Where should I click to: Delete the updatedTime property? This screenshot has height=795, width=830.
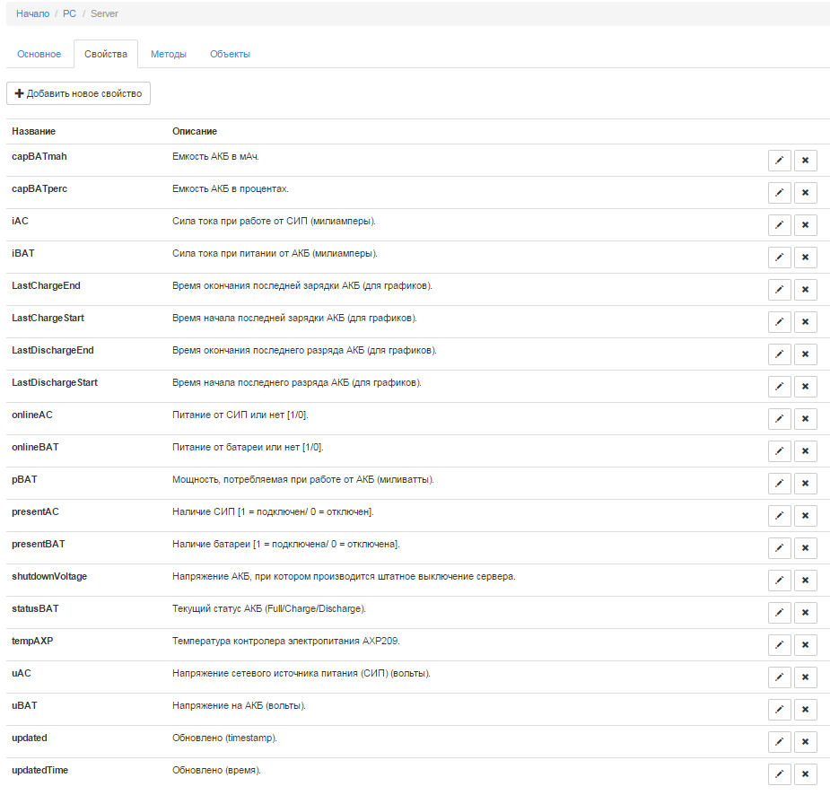click(x=805, y=774)
